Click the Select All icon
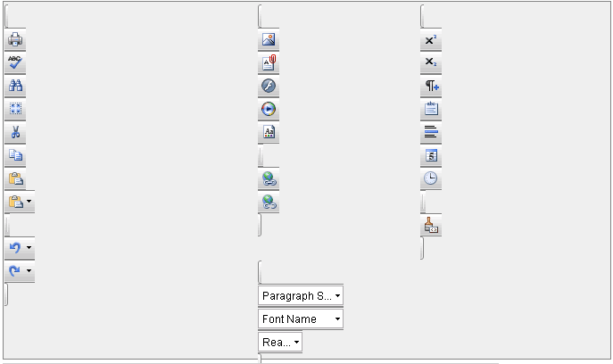The height and width of the screenshot is (364, 613). (16, 110)
